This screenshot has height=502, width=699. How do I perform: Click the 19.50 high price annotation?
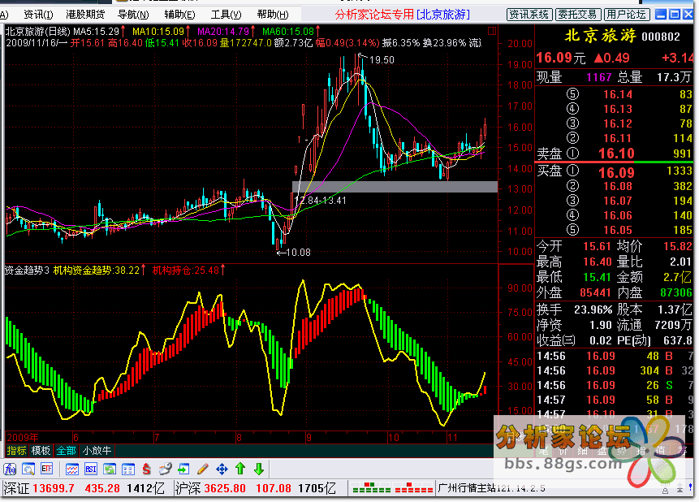[382, 60]
